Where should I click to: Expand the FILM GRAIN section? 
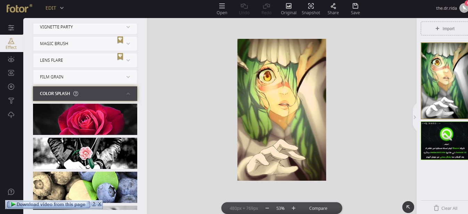click(85, 77)
